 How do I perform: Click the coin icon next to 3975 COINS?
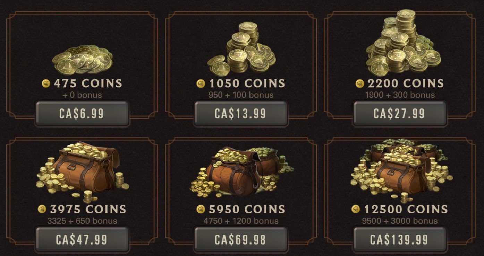(x=42, y=209)
